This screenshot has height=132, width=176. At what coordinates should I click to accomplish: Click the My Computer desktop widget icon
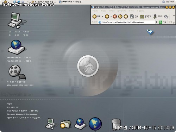point(17,20)
